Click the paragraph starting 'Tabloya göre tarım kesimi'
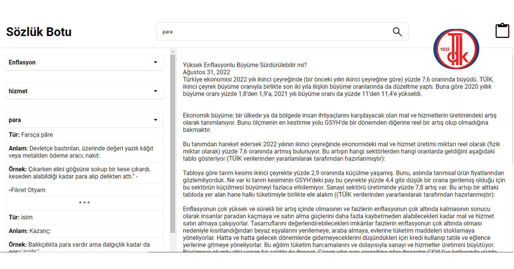This screenshot has width=514, height=269. (x=344, y=184)
